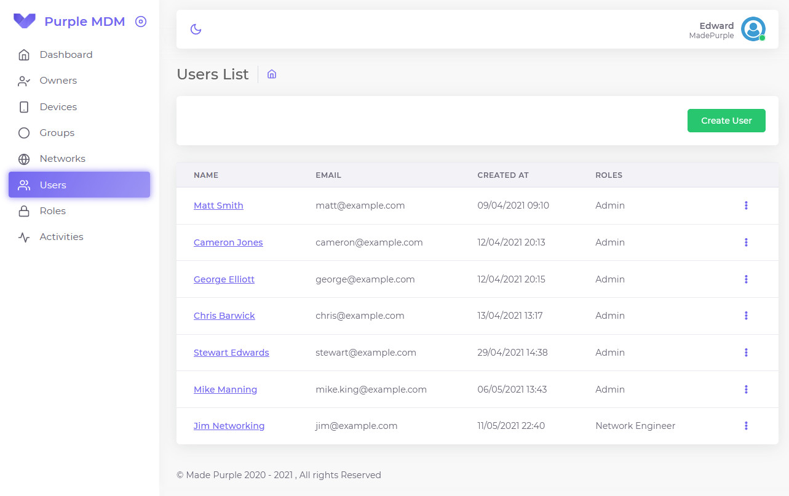Click the home breadcrumb icon

pyautogui.click(x=272, y=74)
